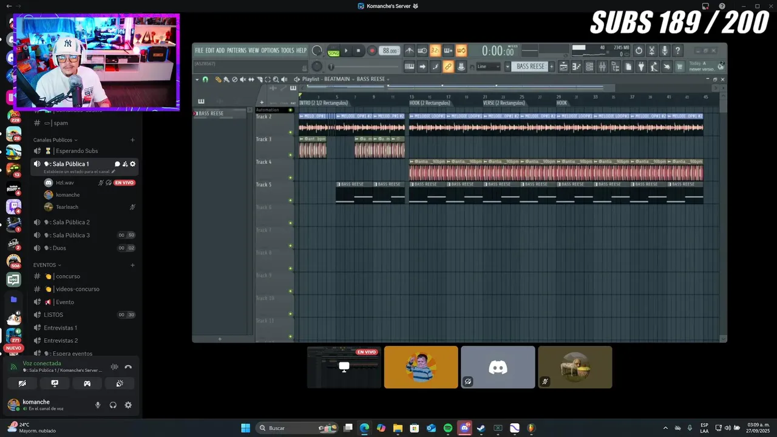Screen dimensions: 777x437
Task: Open the Line snap dropdown
Action: point(489,67)
